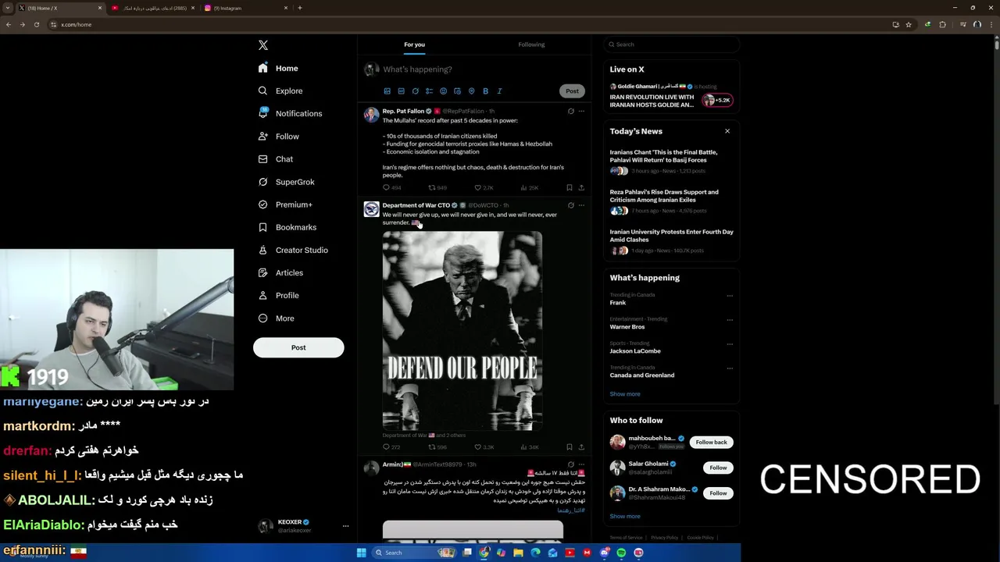Open options for Canada and Greenland trend
The height and width of the screenshot is (562, 1000).
pos(730,368)
